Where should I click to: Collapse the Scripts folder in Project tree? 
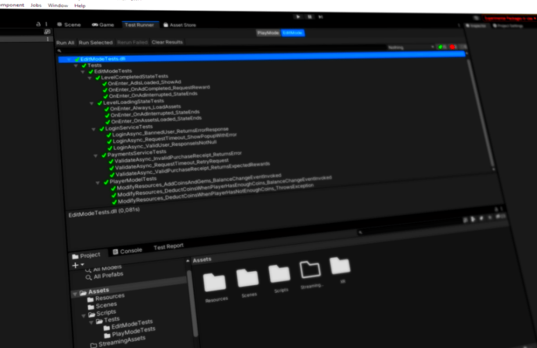click(x=84, y=313)
